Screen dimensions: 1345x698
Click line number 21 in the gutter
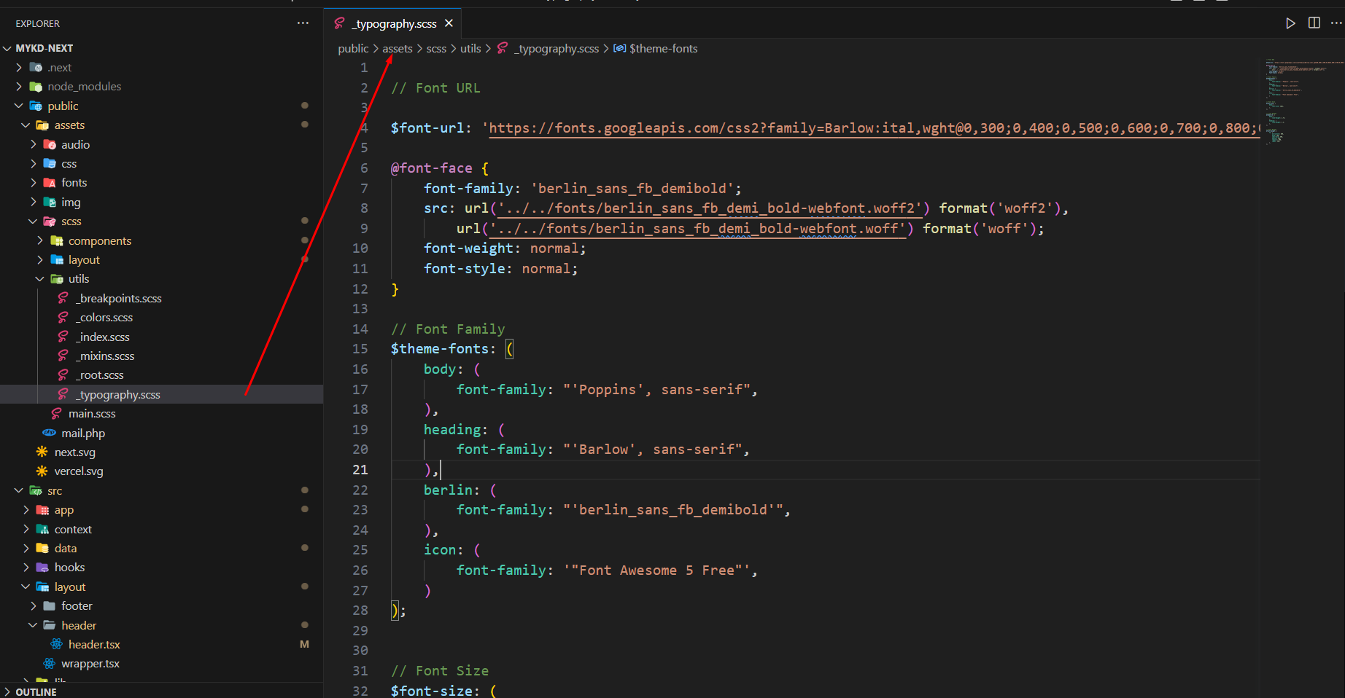[360, 470]
